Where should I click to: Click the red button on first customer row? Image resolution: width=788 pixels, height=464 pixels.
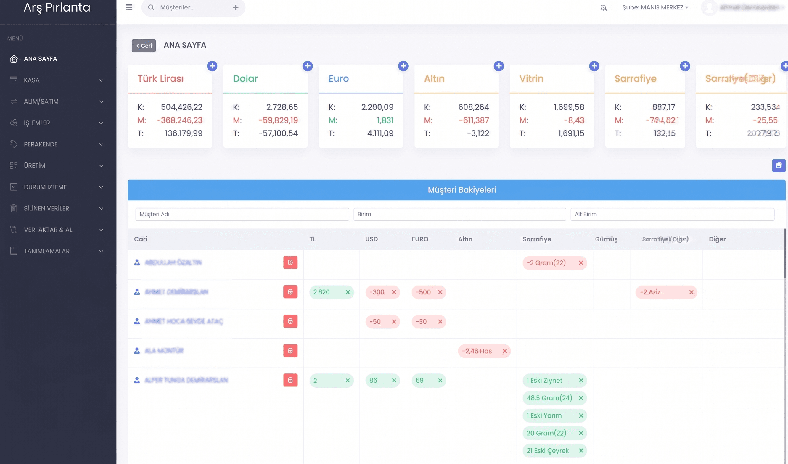click(290, 263)
